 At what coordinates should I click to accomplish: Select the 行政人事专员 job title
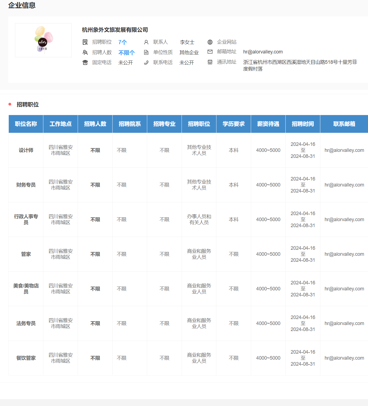[x=26, y=219]
